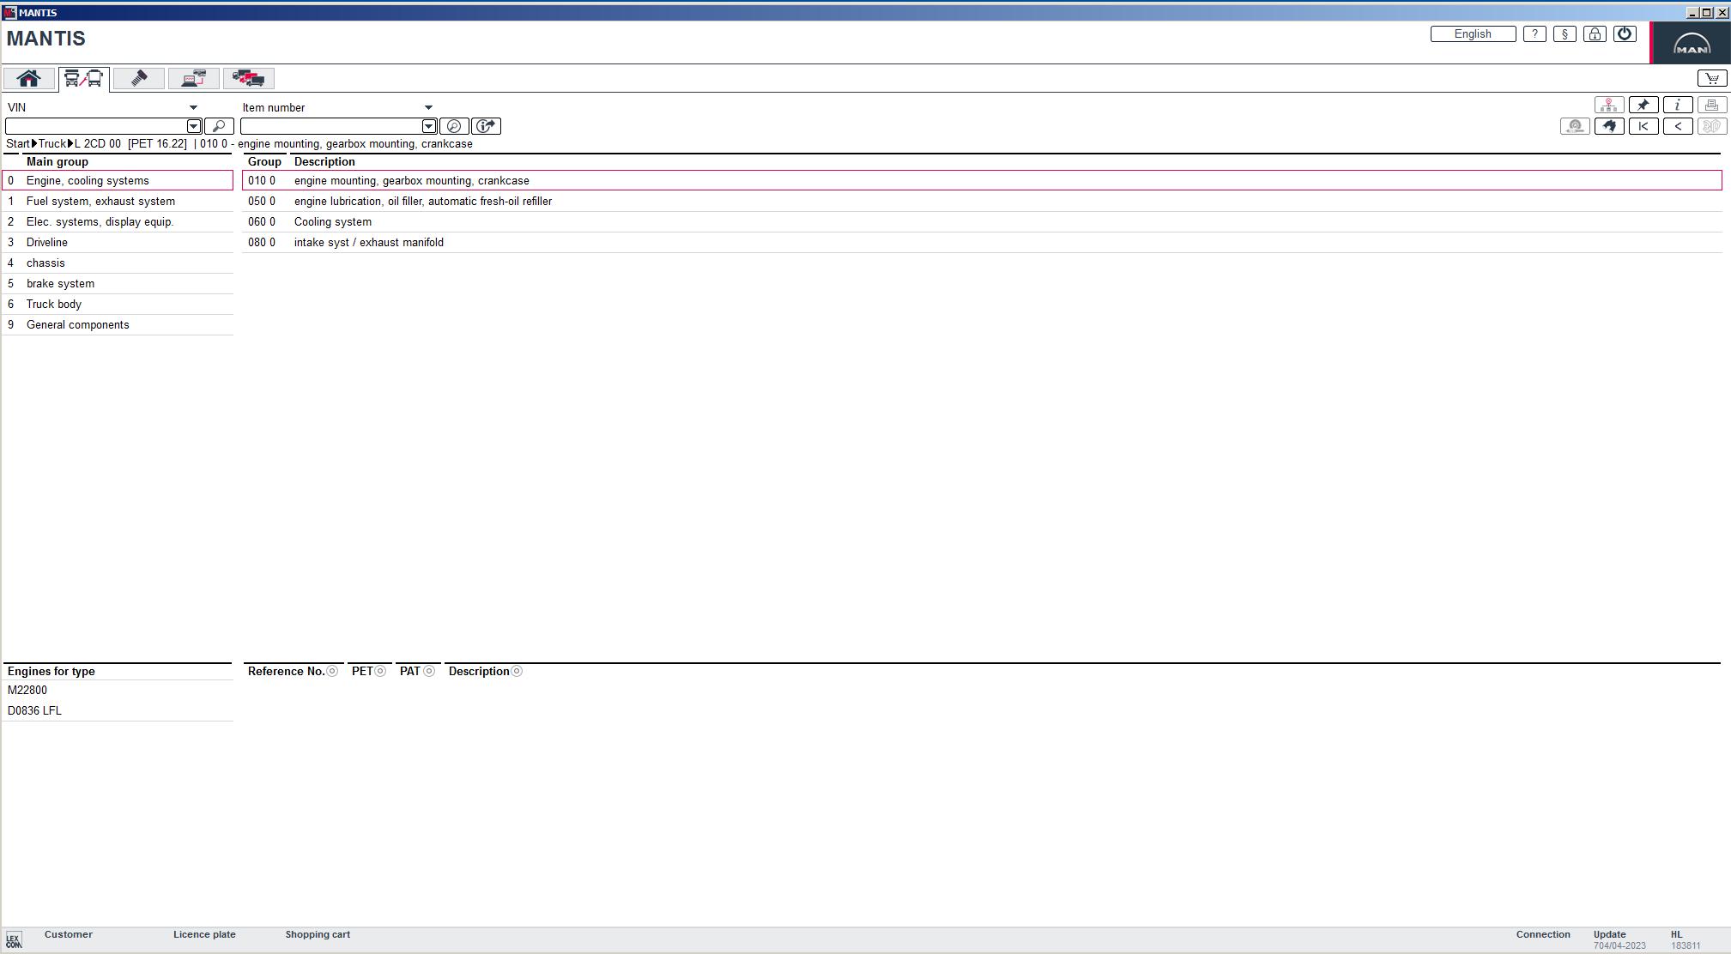
Task: Print the page via the printer icon
Action: coord(1710,104)
